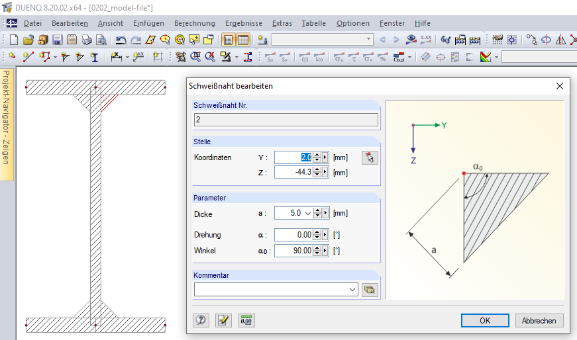This screenshot has width=577, height=340.
Task: Click the Drehung α angle field
Action: click(x=293, y=235)
